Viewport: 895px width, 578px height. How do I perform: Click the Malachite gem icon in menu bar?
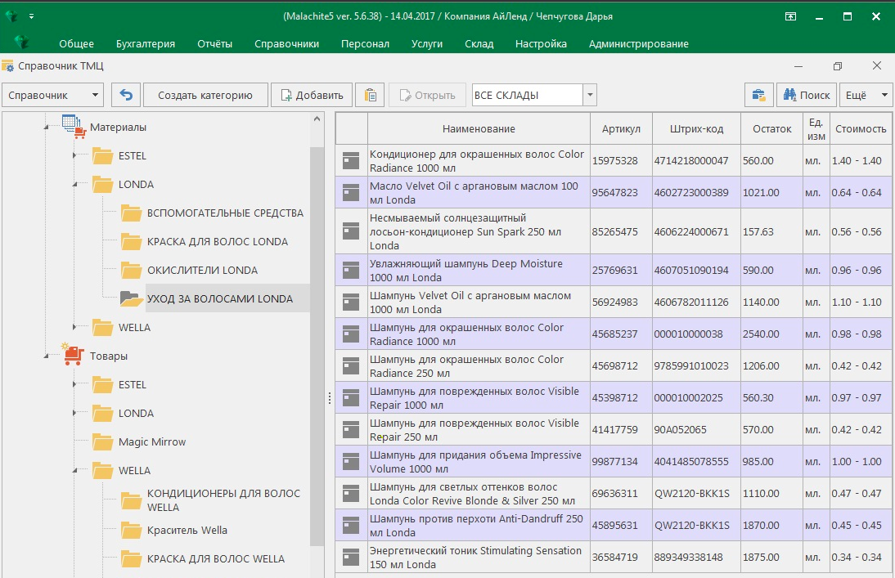(22, 43)
